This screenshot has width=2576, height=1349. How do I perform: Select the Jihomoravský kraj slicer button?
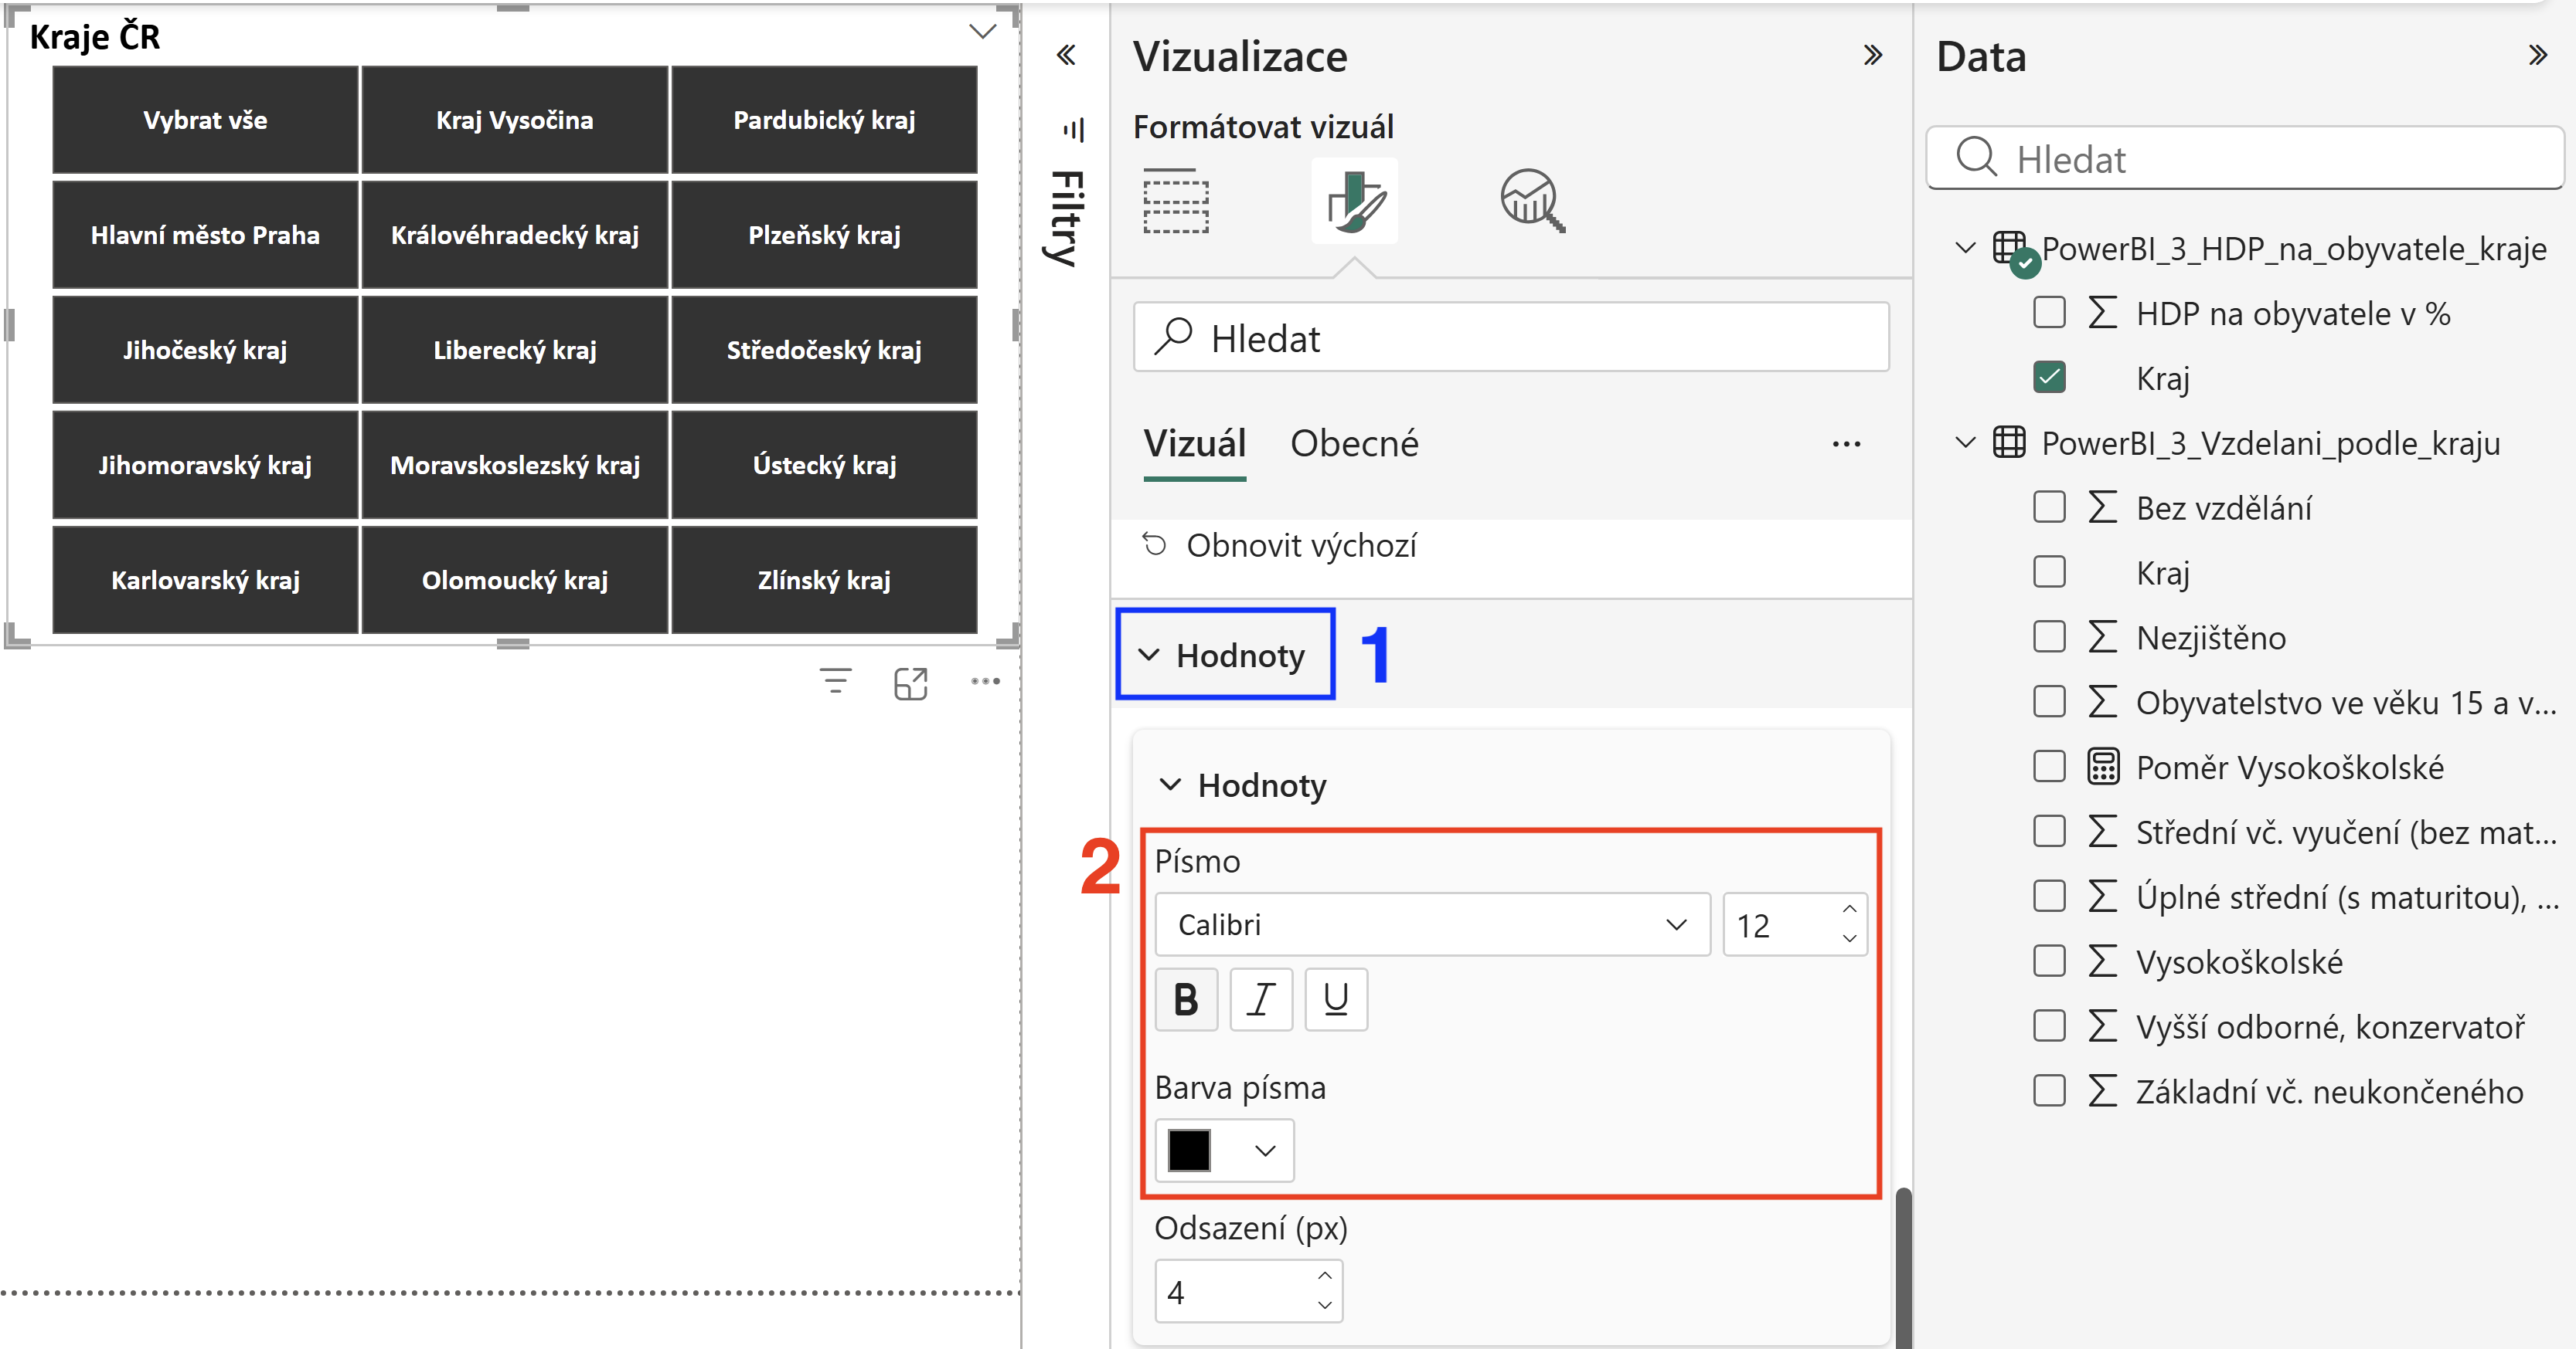(x=205, y=466)
